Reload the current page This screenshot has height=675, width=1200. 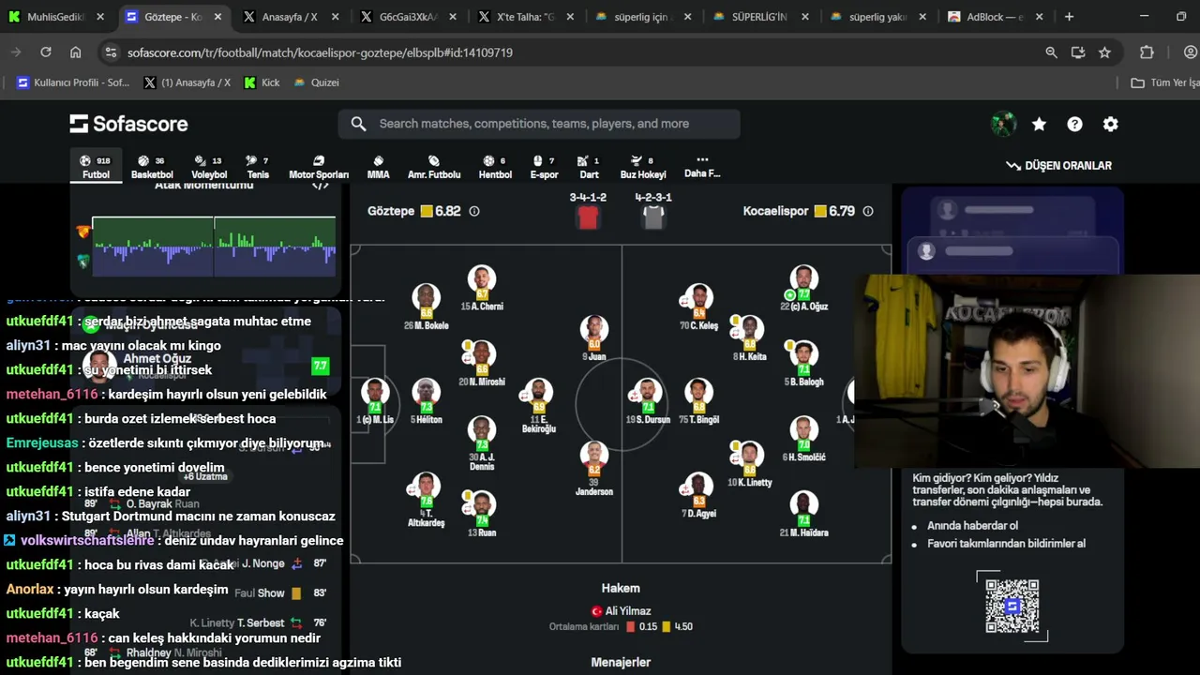coord(45,52)
